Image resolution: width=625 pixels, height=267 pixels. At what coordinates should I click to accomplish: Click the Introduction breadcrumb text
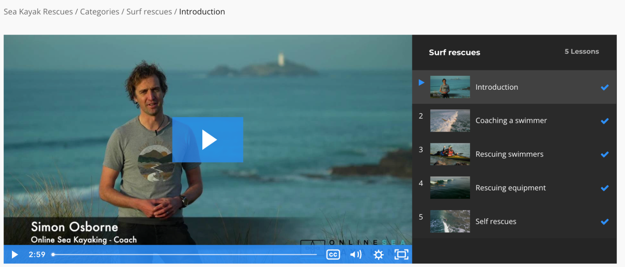pos(202,12)
